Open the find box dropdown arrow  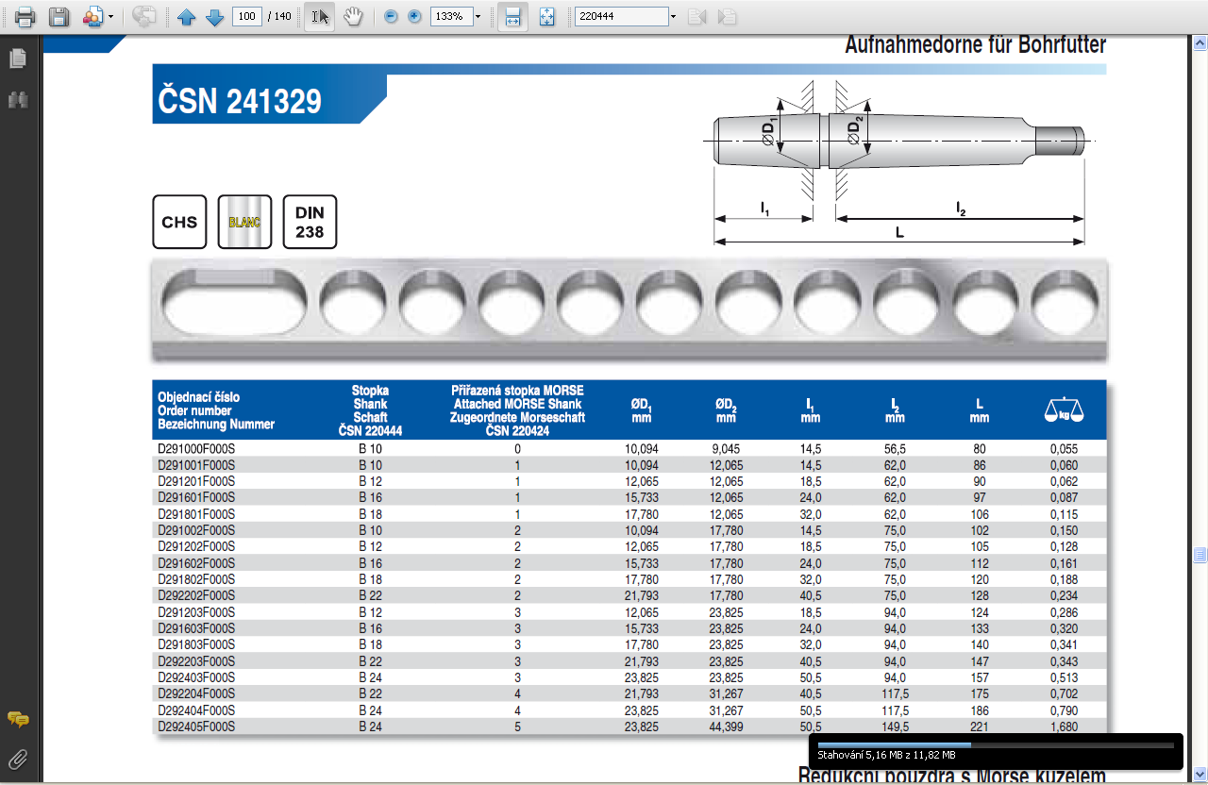673,17
